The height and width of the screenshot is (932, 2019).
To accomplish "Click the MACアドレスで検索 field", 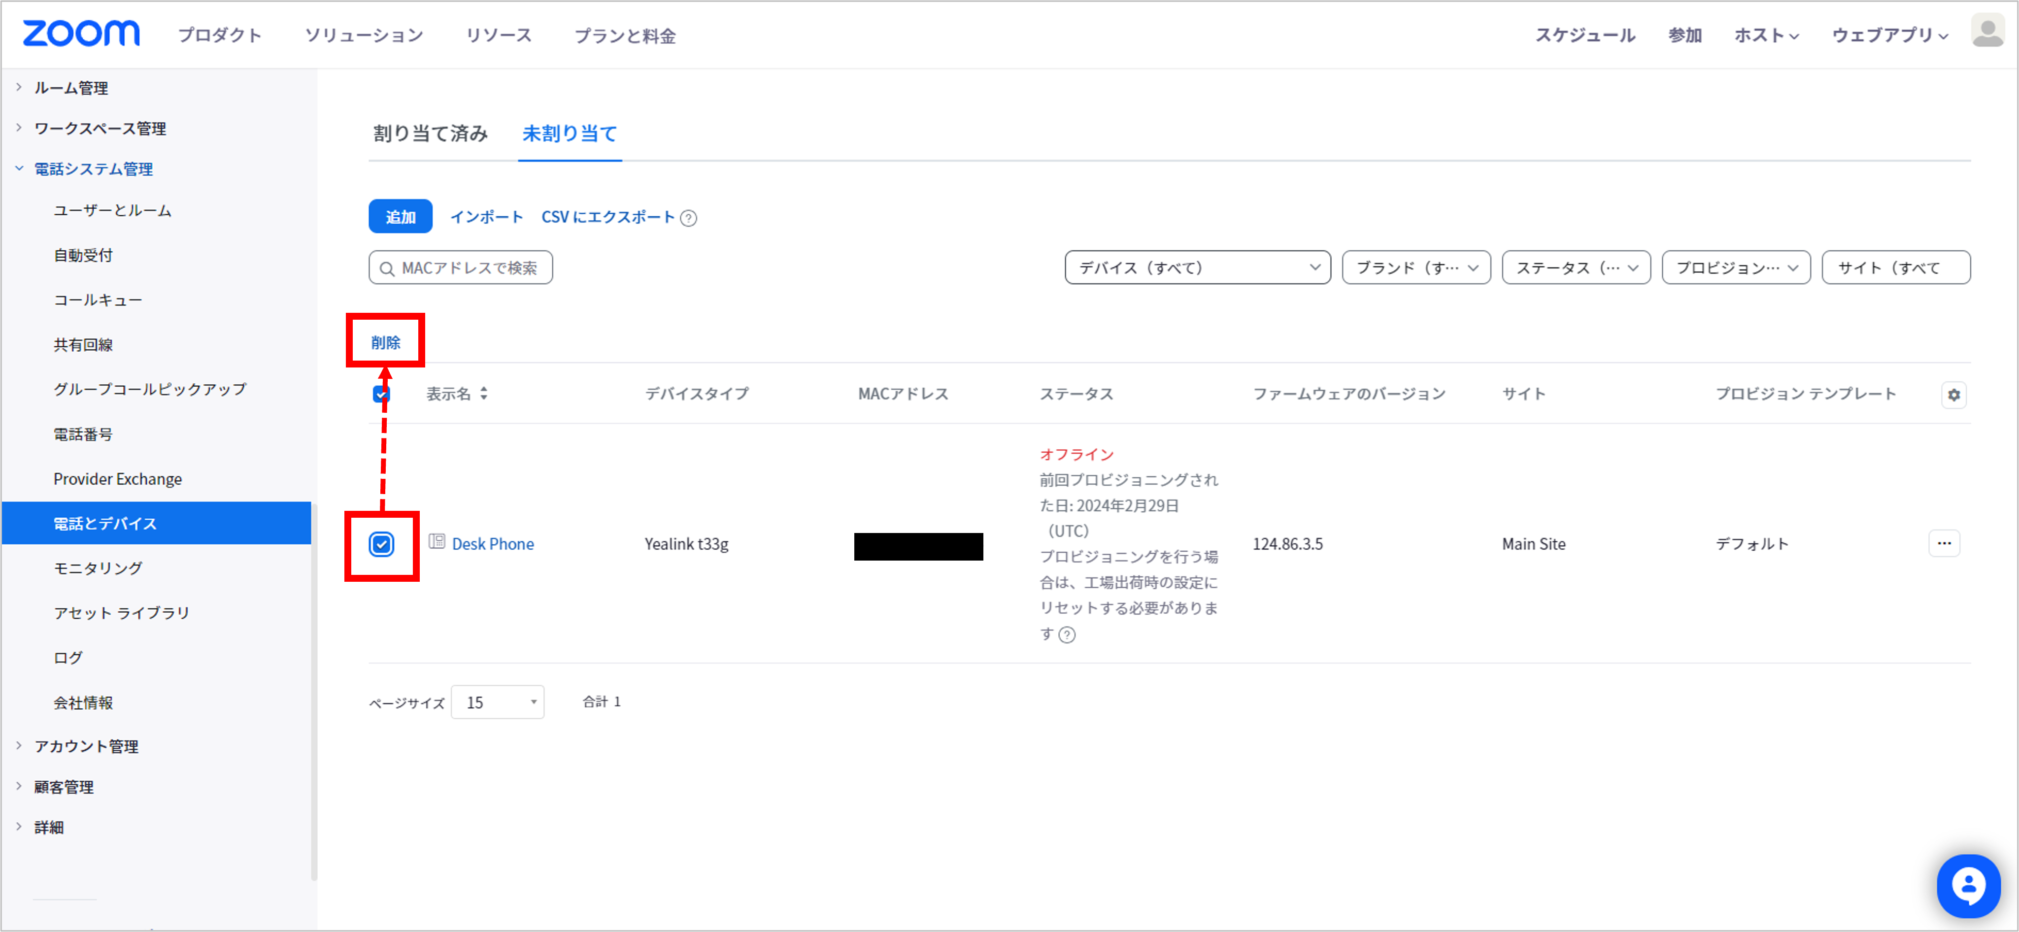I will pyautogui.click(x=461, y=267).
